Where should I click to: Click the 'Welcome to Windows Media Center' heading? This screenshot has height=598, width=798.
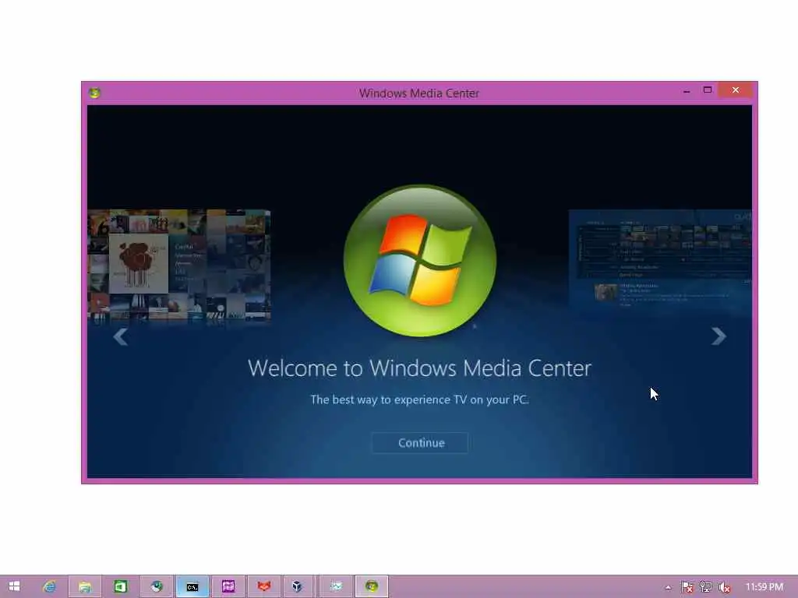pyautogui.click(x=419, y=368)
